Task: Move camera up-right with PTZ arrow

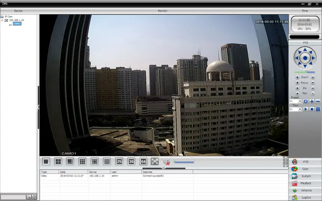Action: (x=311, y=52)
